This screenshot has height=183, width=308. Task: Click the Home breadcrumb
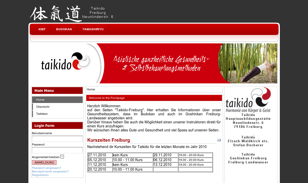[x=91, y=89]
